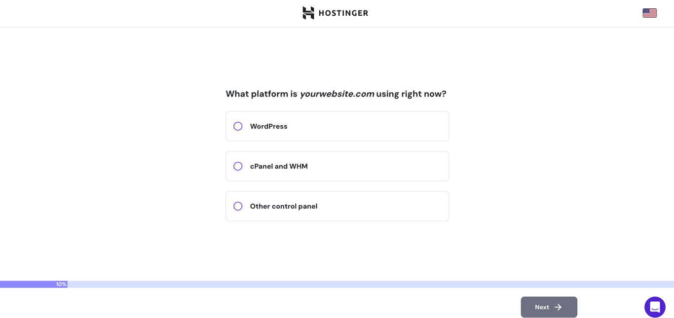Click the cPanel option's radio circle icon

[238, 166]
